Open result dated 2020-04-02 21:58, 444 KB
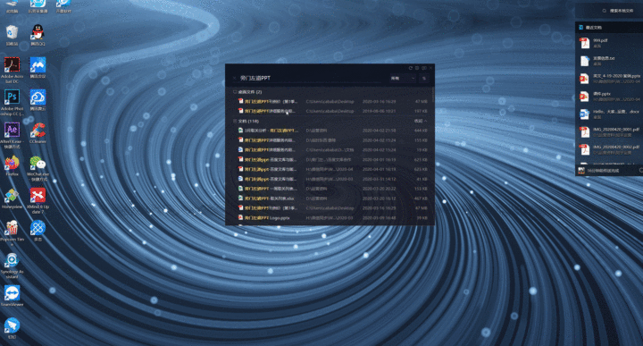This screenshot has width=643, height=346. tap(332, 131)
